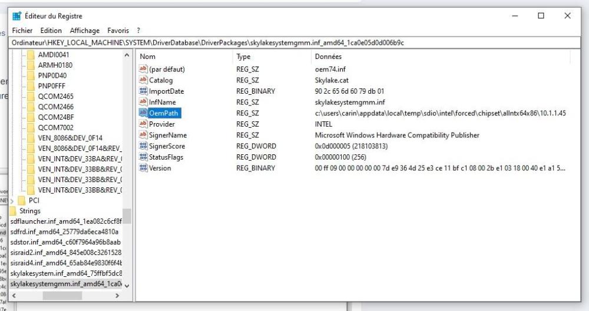The image size is (589, 311).
Task: Open the Edition menu
Action: click(51, 31)
